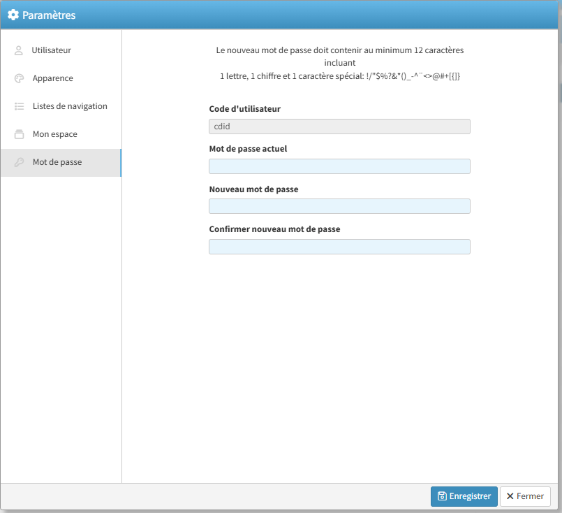
Task: Click the floppy disk icon on Enregistrer
Action: coord(442,496)
